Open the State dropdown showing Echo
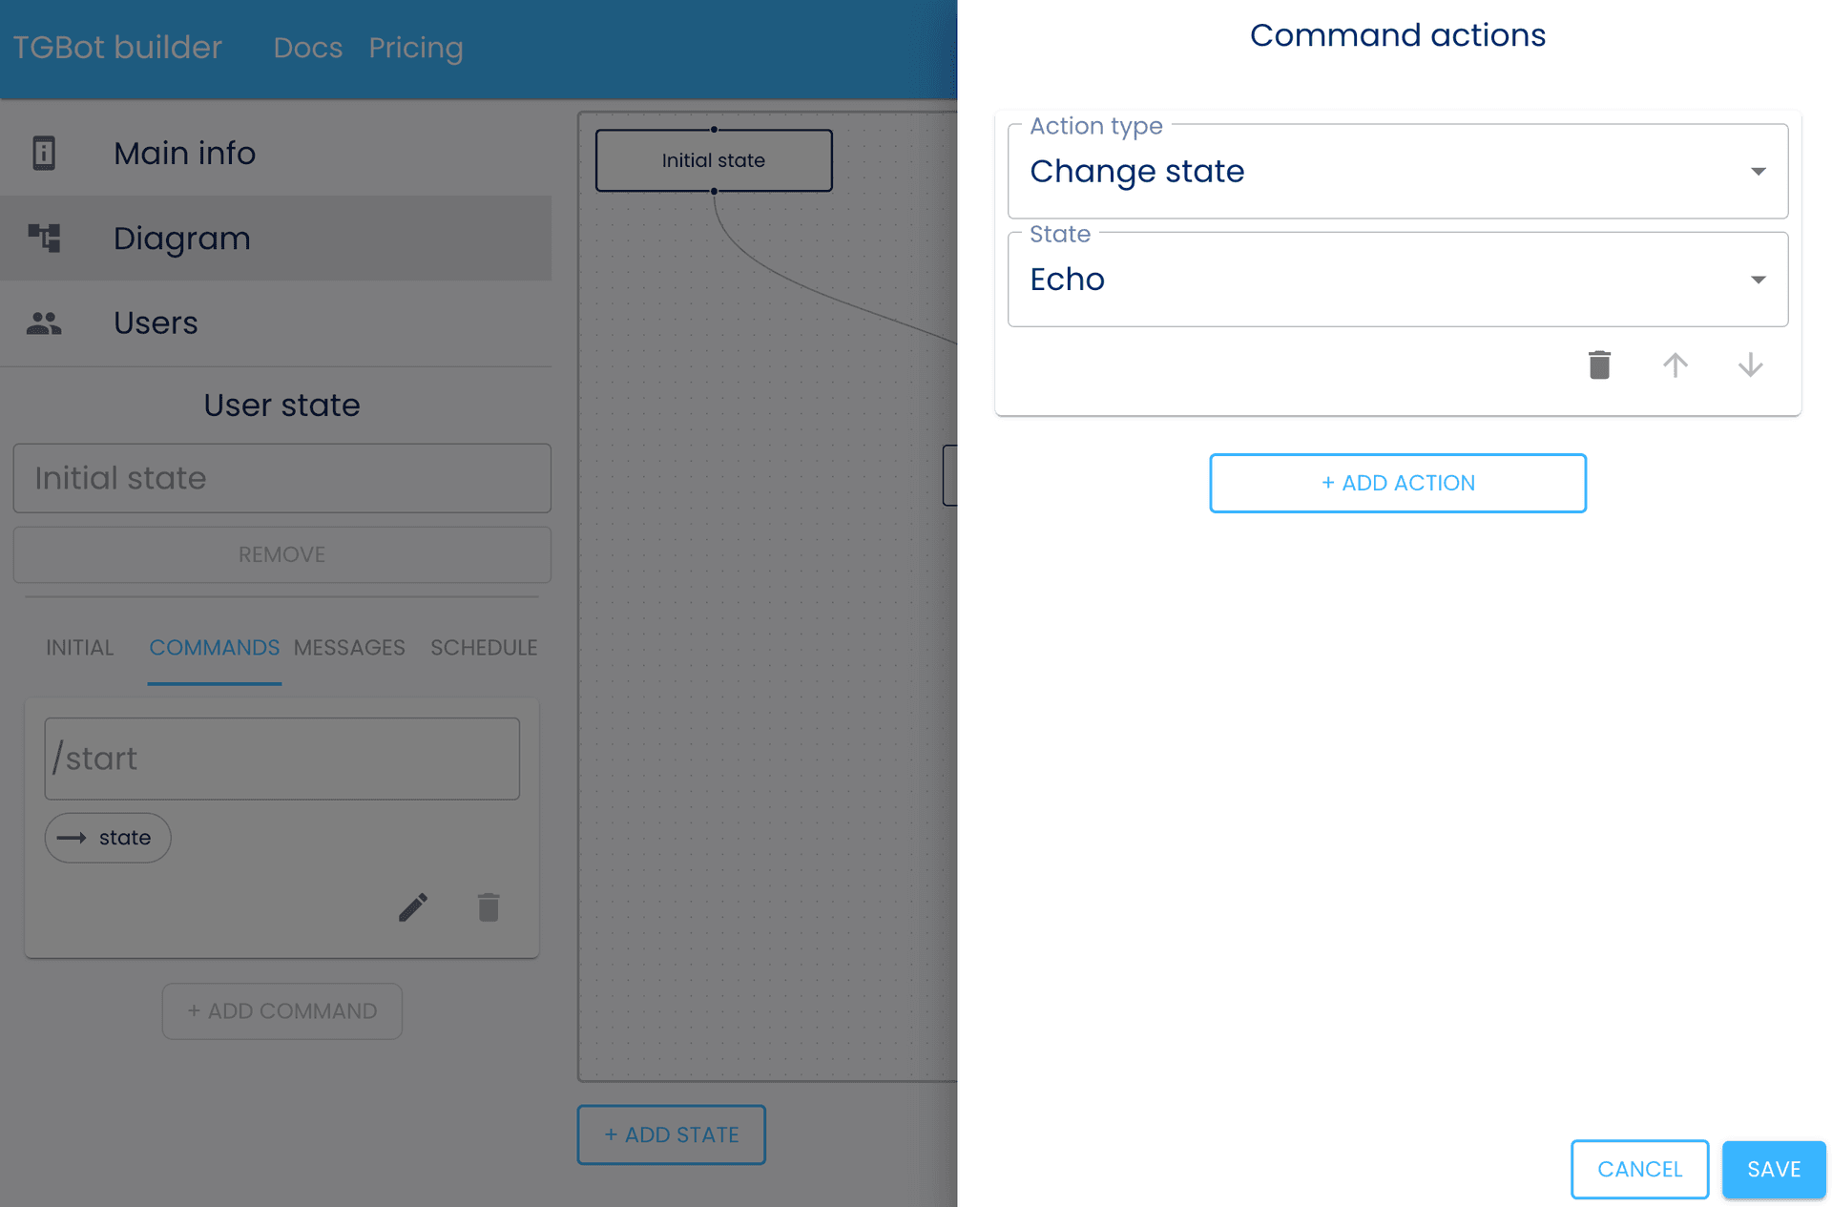Screen dimensions: 1832x1207 pos(1398,280)
